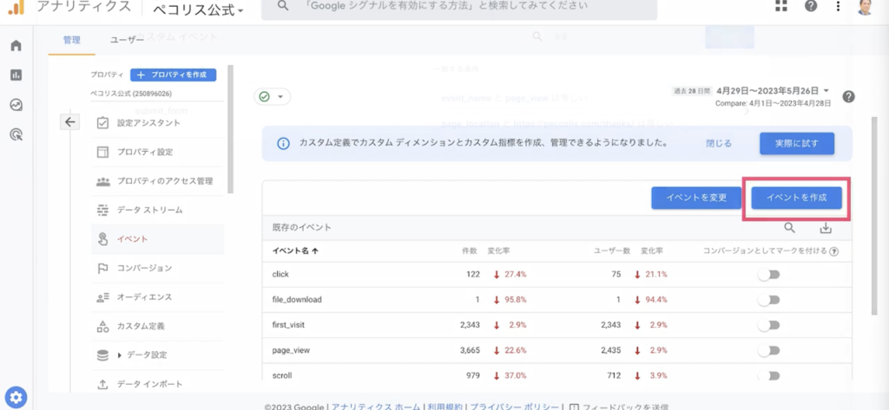Click the Admin gear icon
Screen dimensions: 889x410
[x=16, y=398]
